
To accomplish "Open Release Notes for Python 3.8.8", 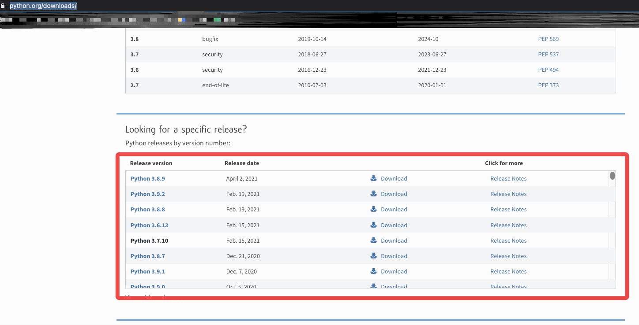I will click(x=508, y=209).
